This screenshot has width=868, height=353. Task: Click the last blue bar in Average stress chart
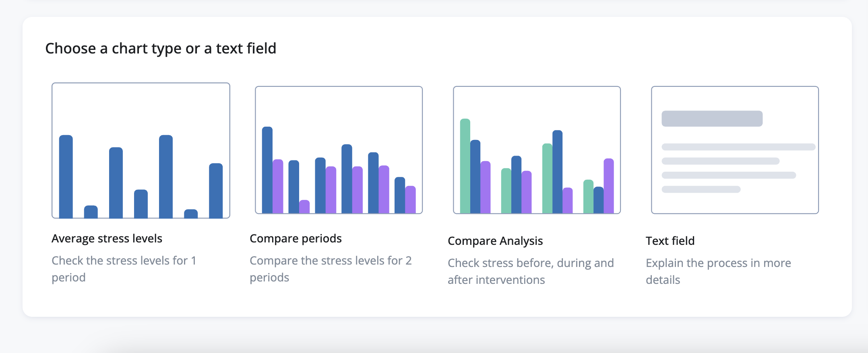pos(216,190)
